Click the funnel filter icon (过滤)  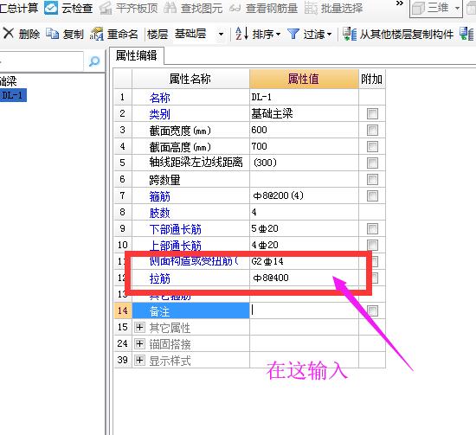[x=293, y=34]
